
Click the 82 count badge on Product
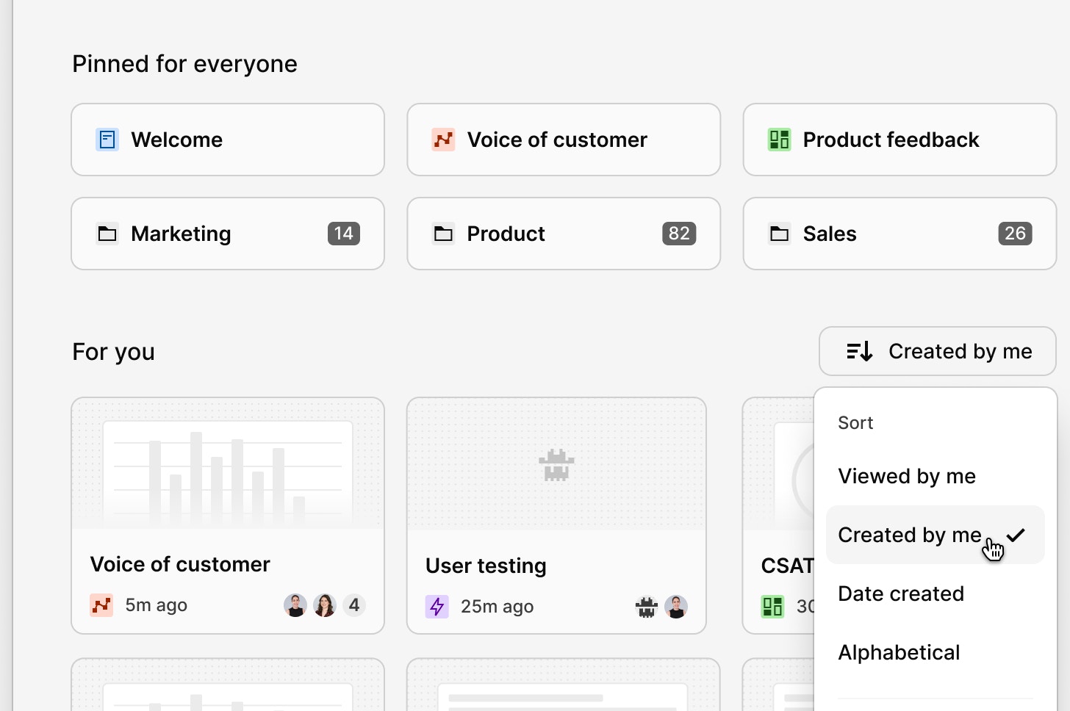point(679,234)
